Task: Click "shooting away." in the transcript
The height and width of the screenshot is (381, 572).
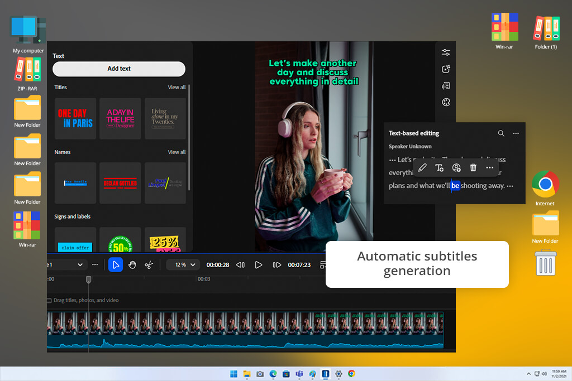Action: click(x=483, y=186)
